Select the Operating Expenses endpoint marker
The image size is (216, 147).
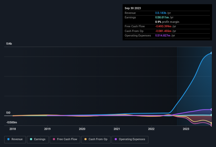click(x=212, y=109)
